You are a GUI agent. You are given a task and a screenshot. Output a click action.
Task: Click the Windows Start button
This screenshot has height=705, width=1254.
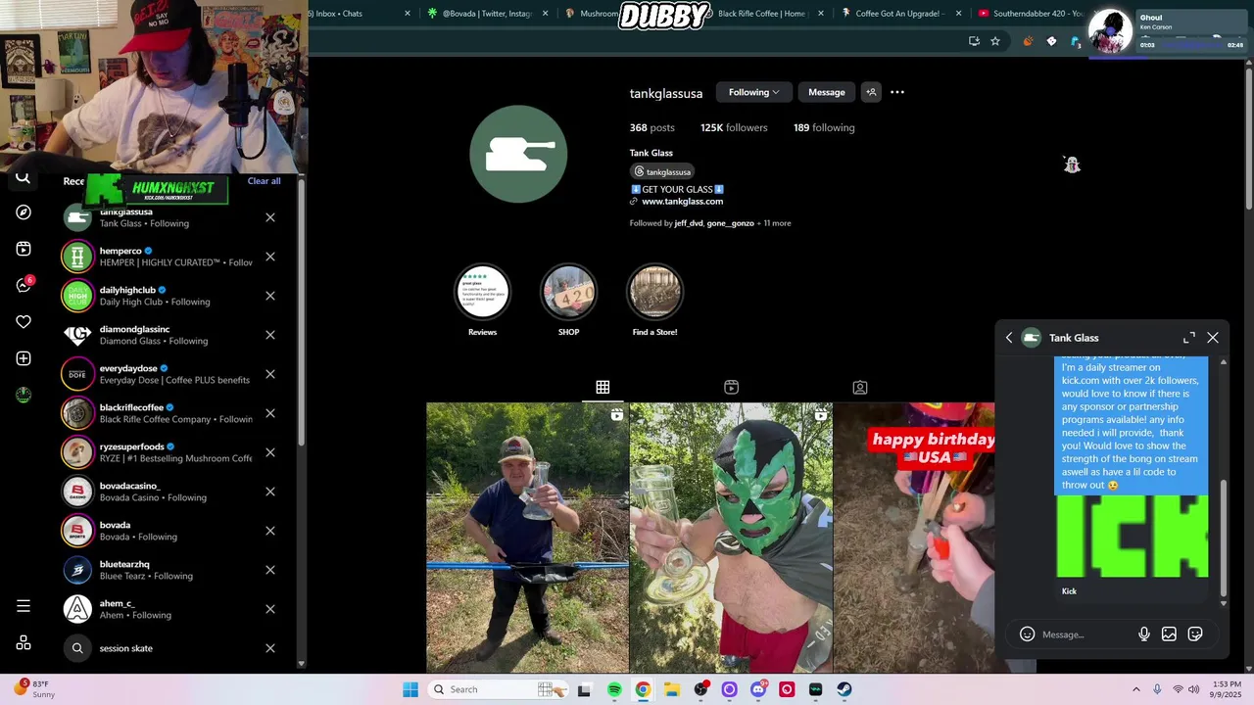[x=410, y=689]
